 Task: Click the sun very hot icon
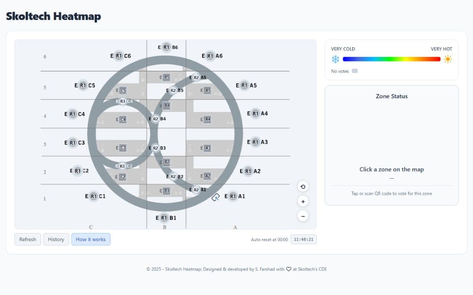tap(448, 59)
